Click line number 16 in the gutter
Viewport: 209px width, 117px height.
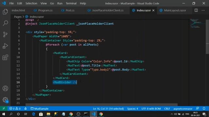18,82
